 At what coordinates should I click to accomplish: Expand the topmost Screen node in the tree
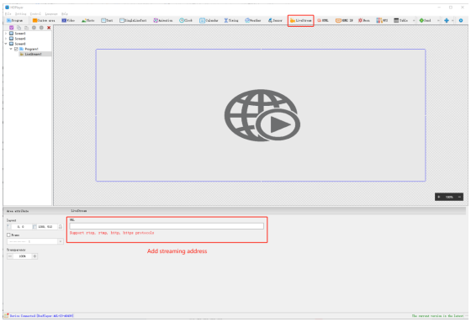click(x=6, y=34)
